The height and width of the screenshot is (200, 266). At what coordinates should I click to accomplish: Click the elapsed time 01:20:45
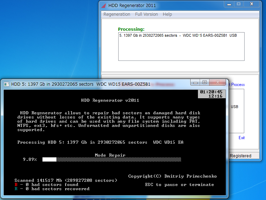pyautogui.click(x=211, y=92)
